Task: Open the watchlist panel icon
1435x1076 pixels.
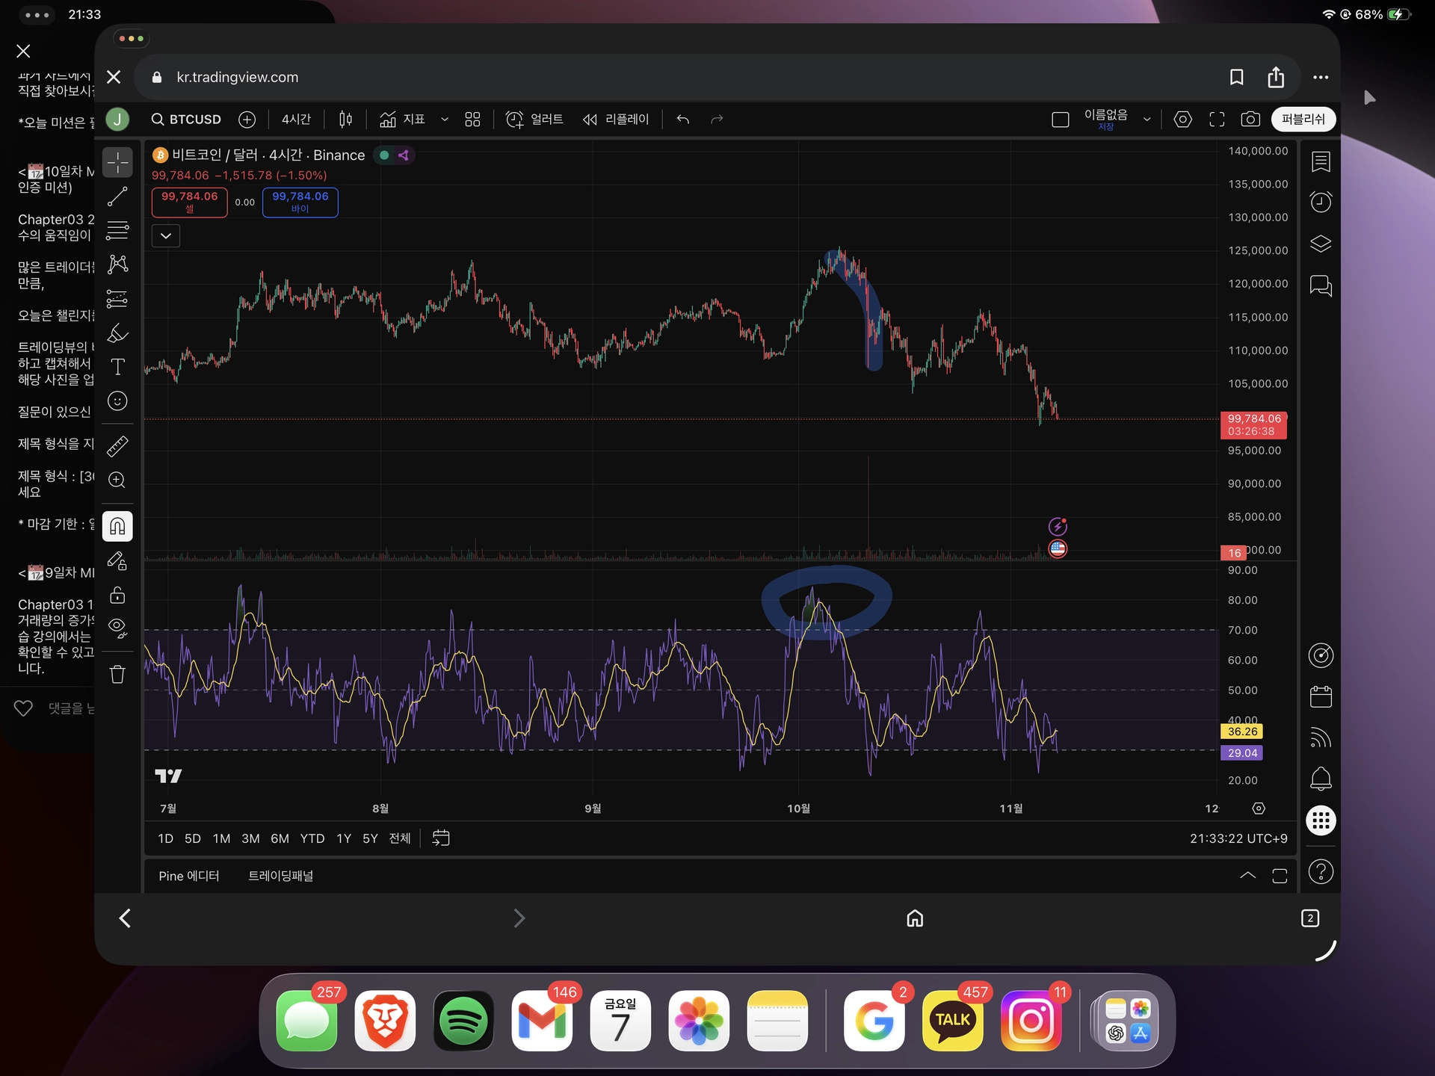Action: pos(1321,161)
